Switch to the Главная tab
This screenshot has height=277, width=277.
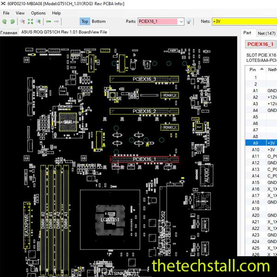coord(9,32)
